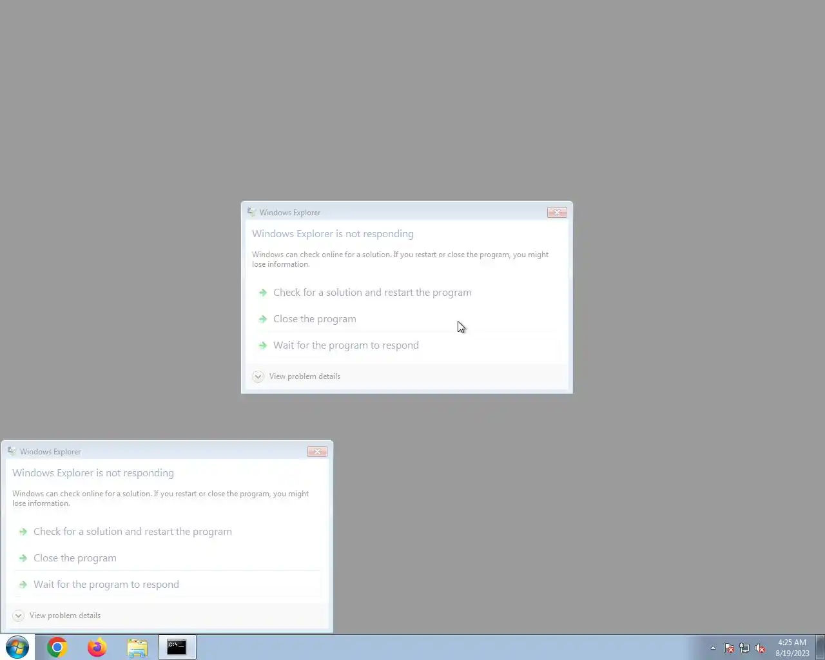Image resolution: width=825 pixels, height=660 pixels.
Task: Close the center Windows Explorer dialog
Action: tap(557, 213)
